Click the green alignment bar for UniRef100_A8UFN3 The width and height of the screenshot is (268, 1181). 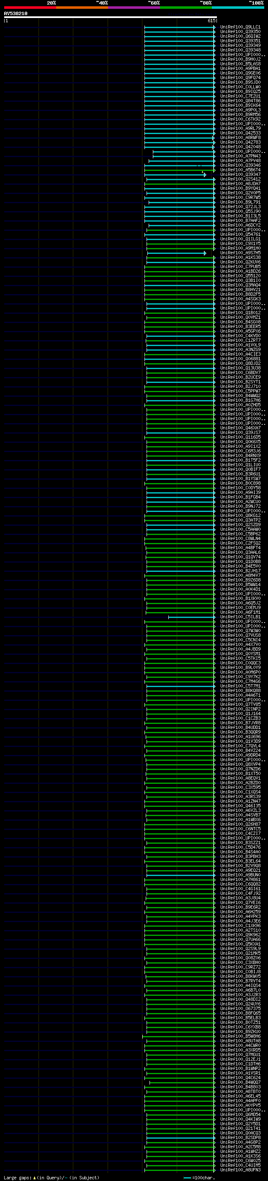(180, 1170)
